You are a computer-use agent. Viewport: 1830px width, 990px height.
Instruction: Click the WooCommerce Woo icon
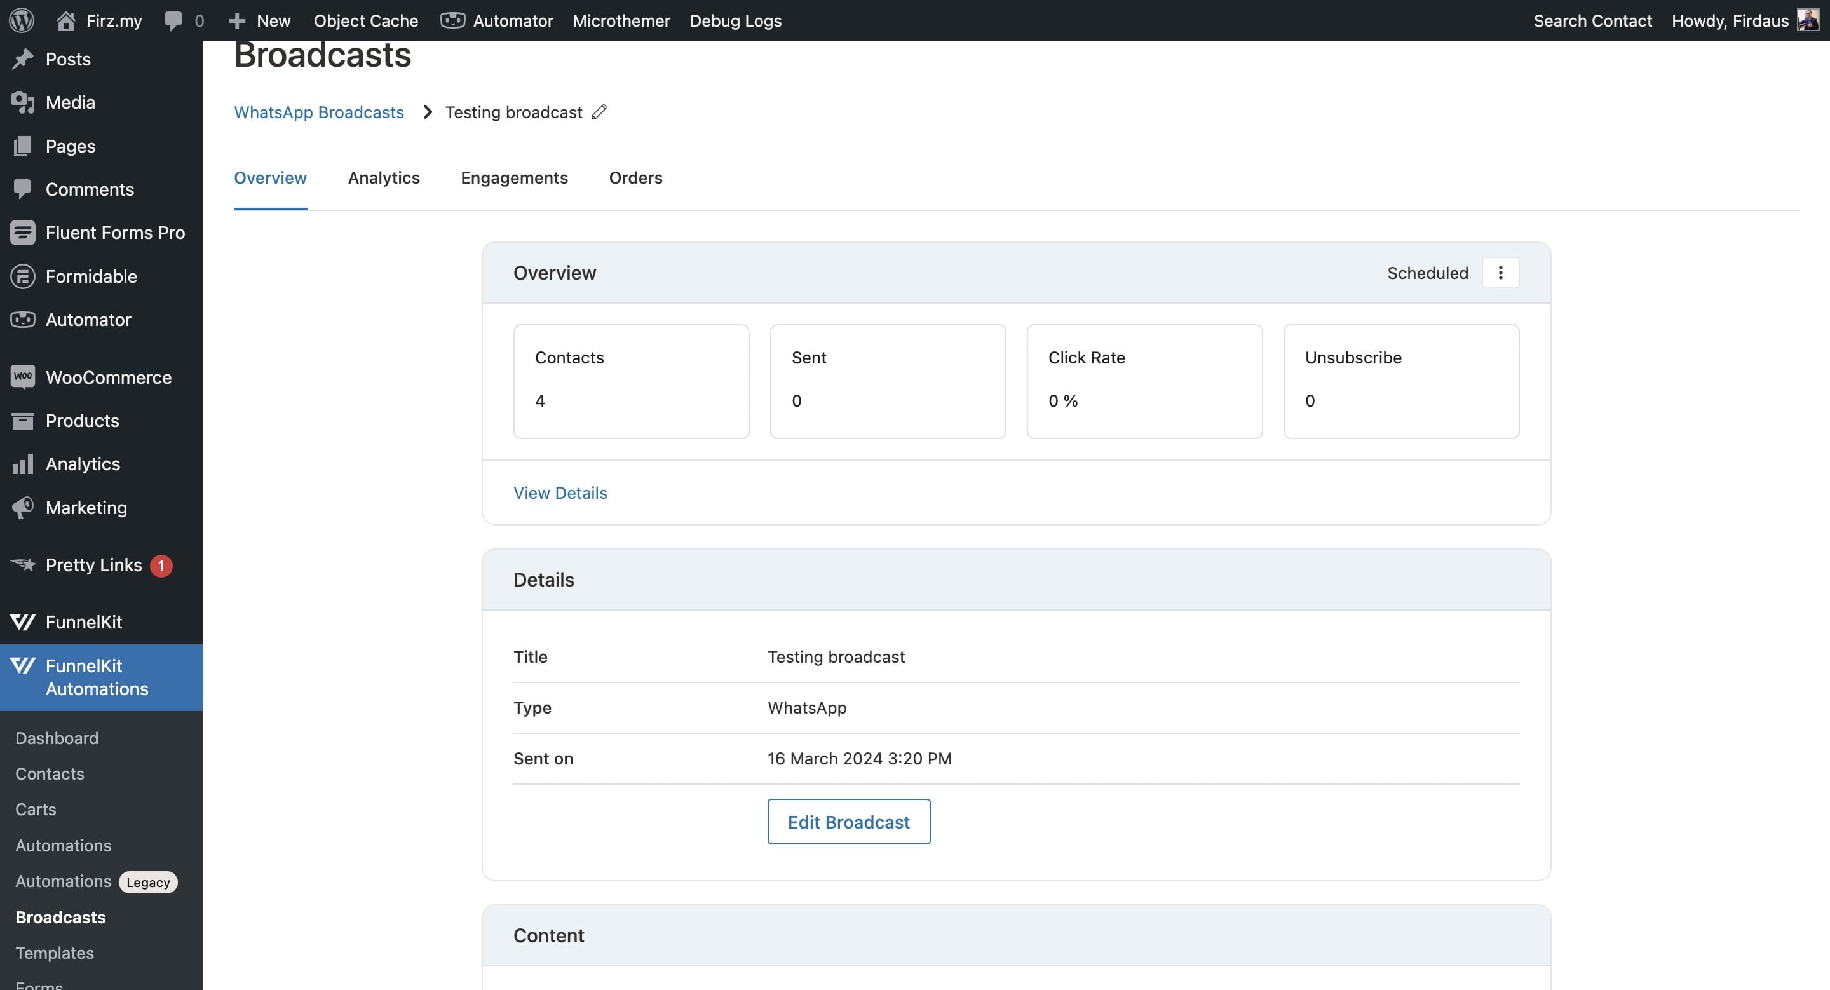[23, 376]
